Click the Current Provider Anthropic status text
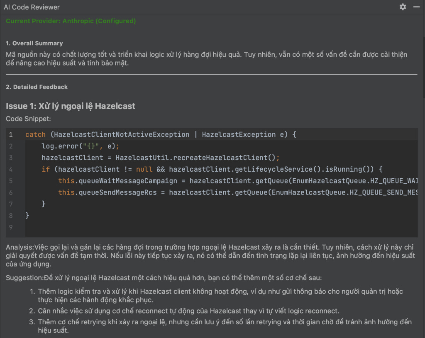Screen dimensions: 425x338 coord(71,21)
